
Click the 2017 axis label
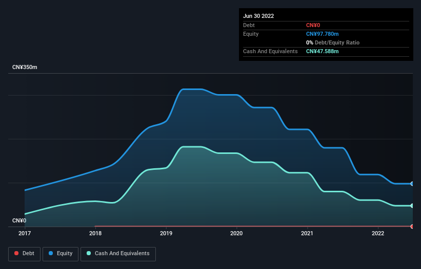pos(25,233)
